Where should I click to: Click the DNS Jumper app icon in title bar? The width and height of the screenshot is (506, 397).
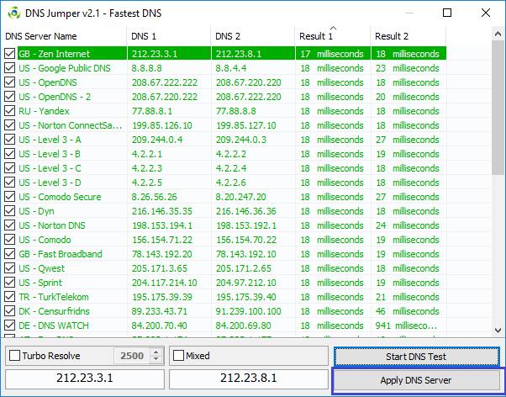tap(14, 13)
